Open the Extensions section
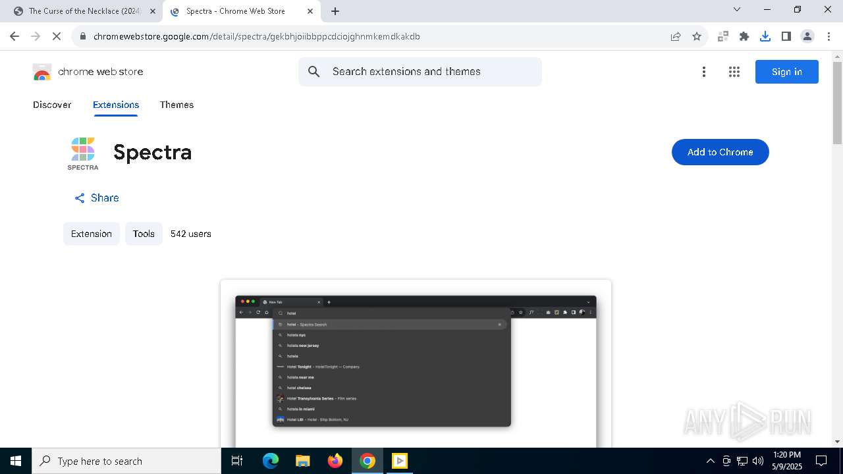Viewport: 843px width, 474px height. pyautogui.click(x=116, y=105)
